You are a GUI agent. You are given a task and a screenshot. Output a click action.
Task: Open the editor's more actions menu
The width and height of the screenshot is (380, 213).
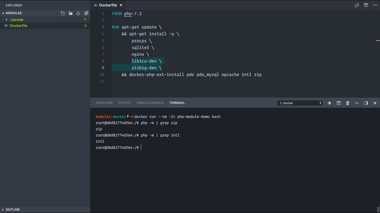click(375, 5)
